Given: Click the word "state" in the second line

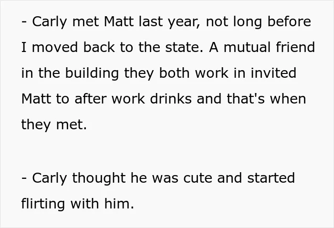Looking at the screenshot, I should click(183, 47).
